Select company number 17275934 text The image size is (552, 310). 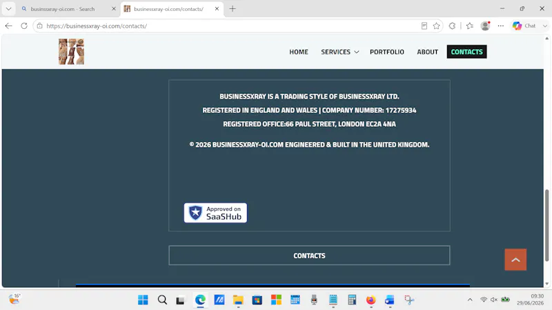coord(401,110)
